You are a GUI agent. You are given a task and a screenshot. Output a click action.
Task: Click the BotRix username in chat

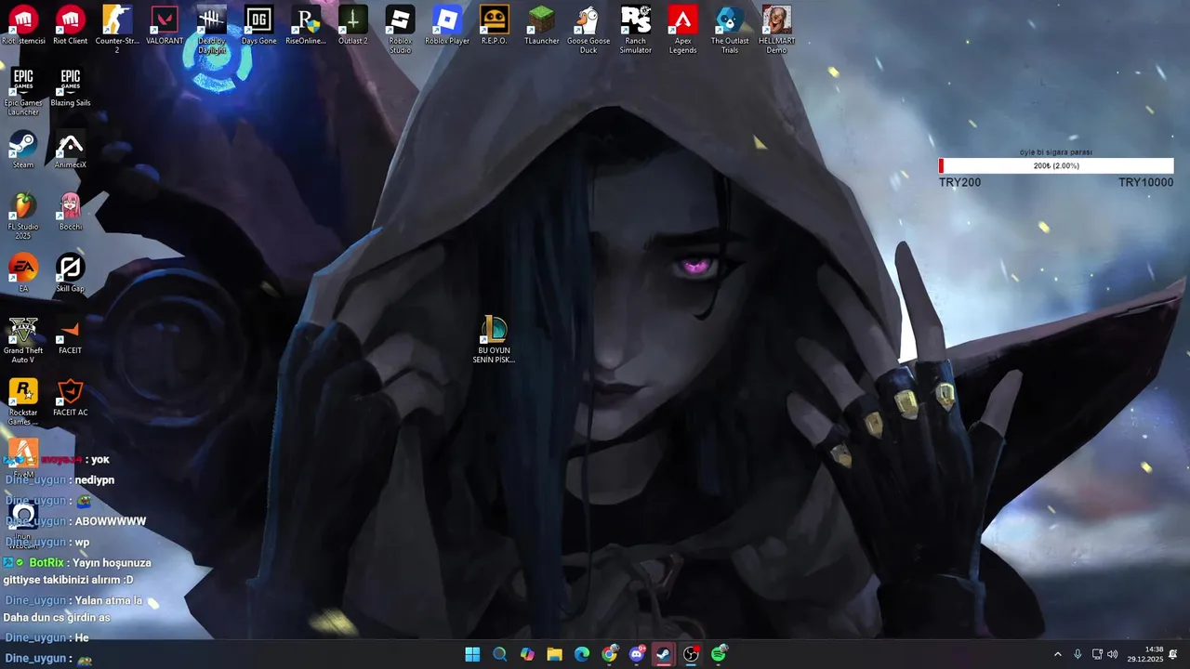point(46,562)
